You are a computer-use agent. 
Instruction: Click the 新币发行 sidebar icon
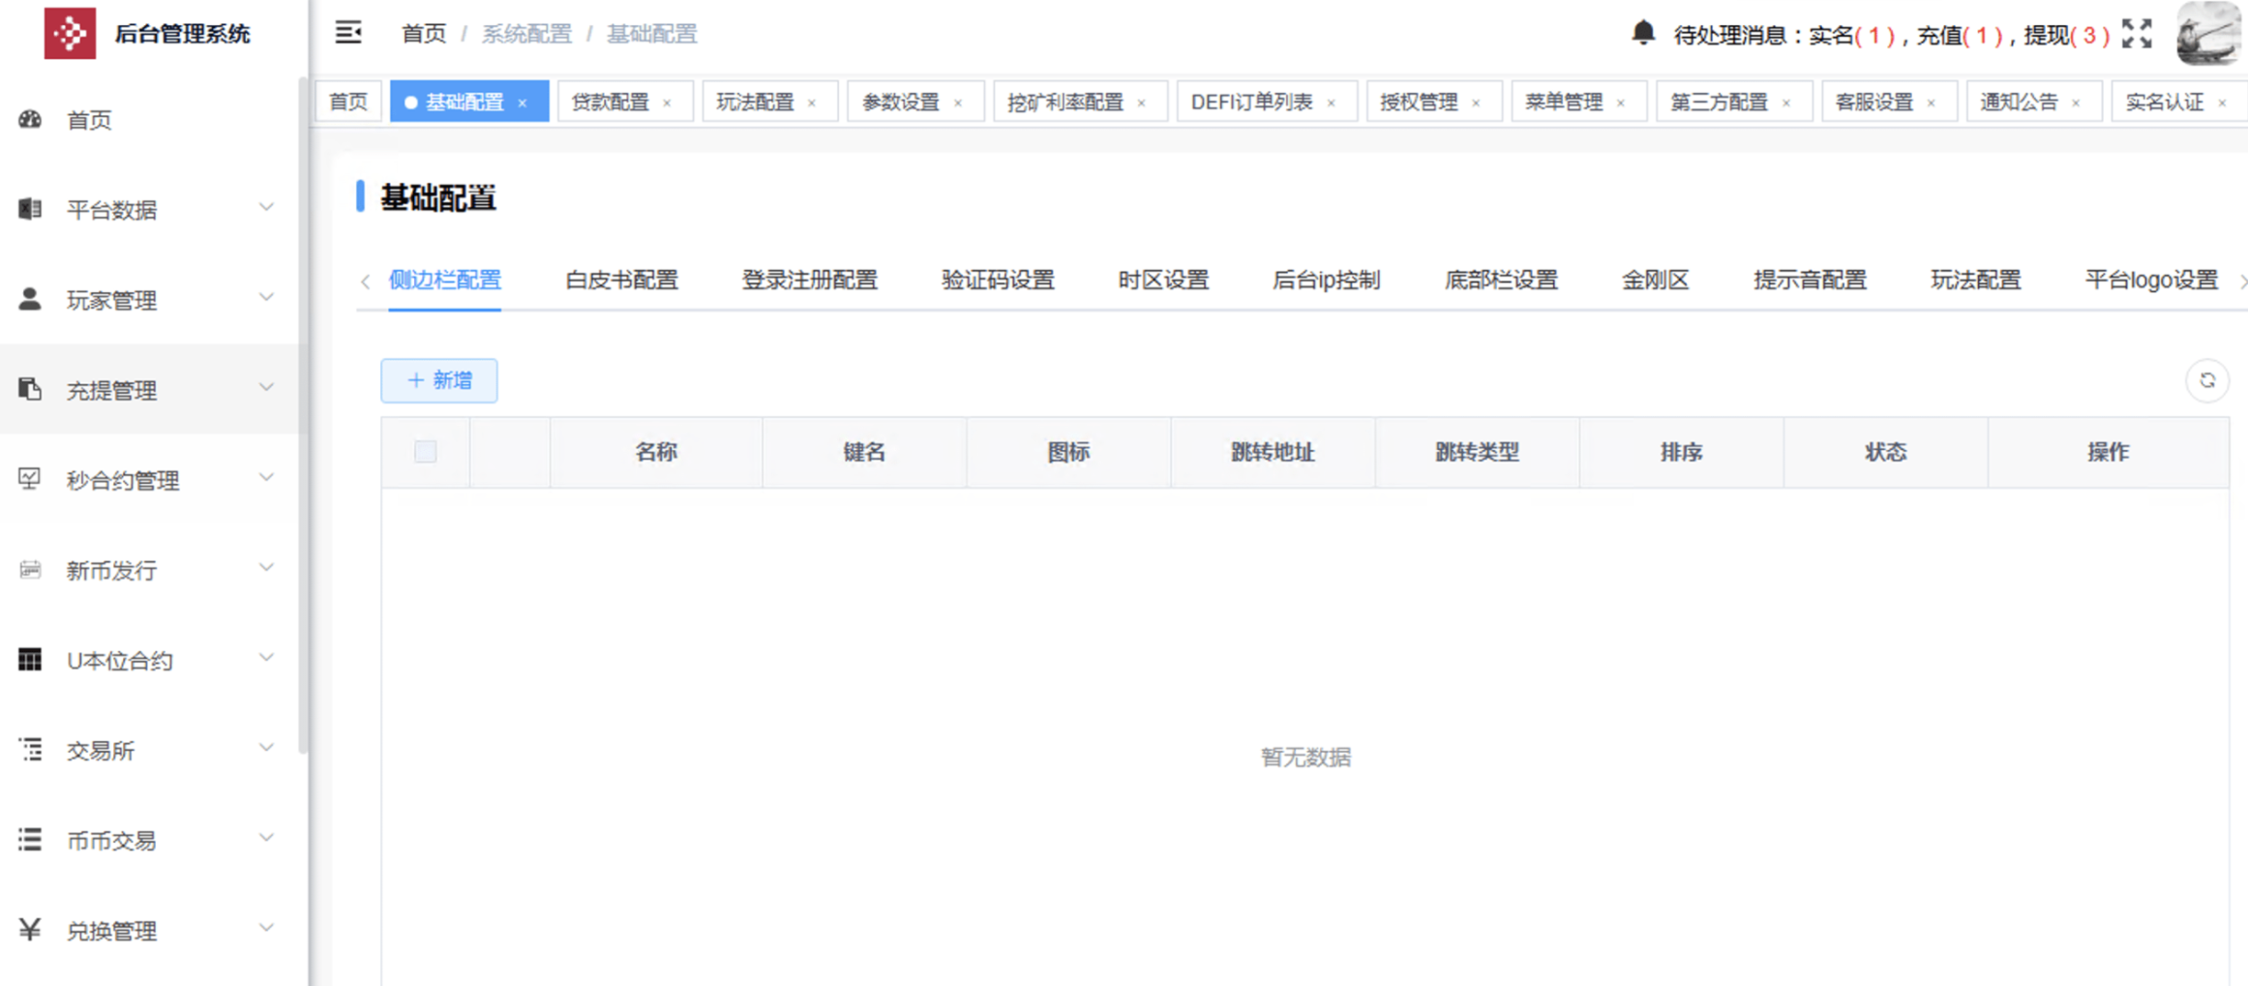30,569
